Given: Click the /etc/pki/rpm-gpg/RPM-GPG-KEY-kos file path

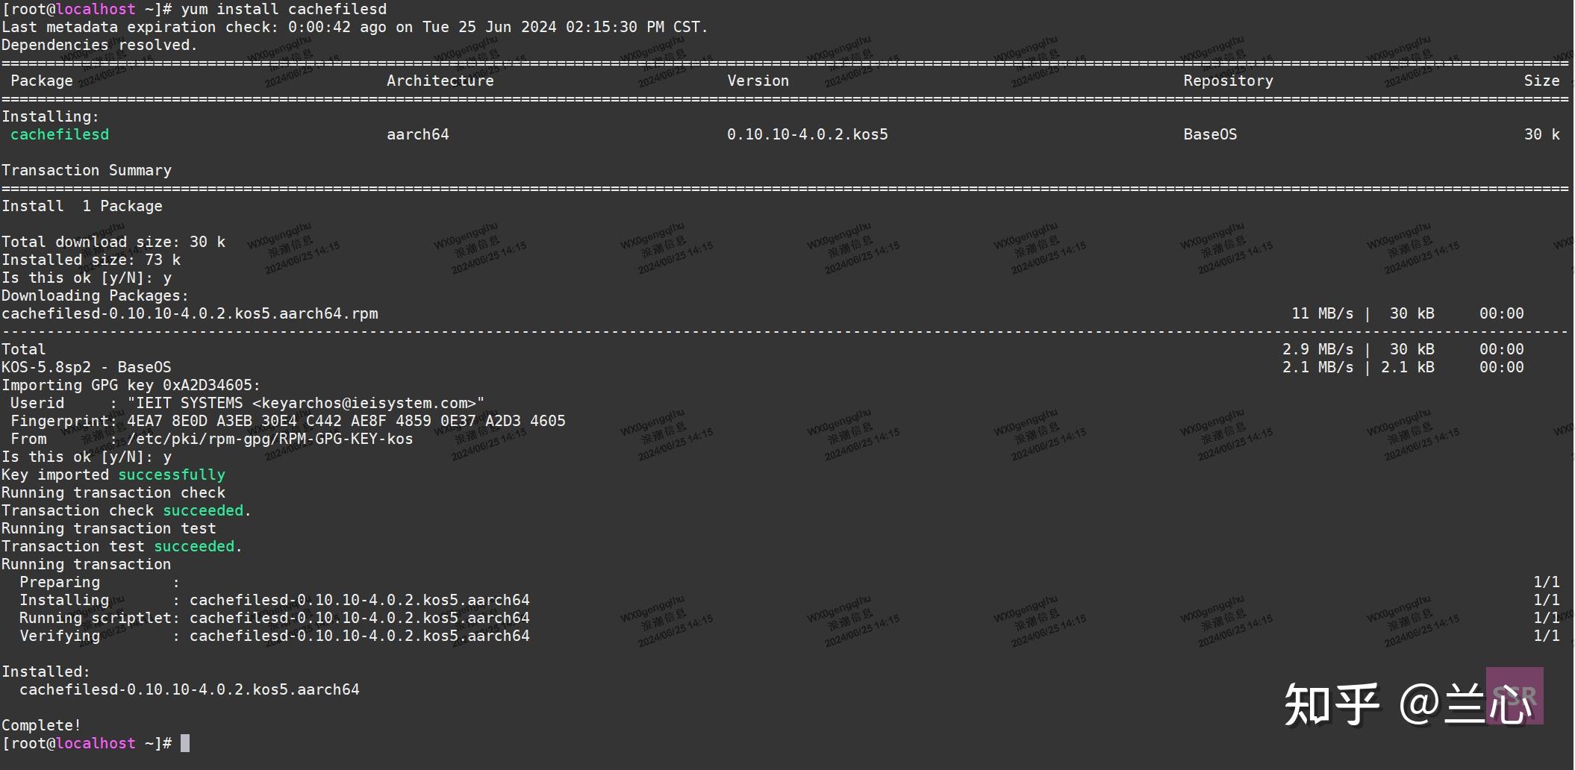Looking at the screenshot, I should pyautogui.click(x=269, y=439).
